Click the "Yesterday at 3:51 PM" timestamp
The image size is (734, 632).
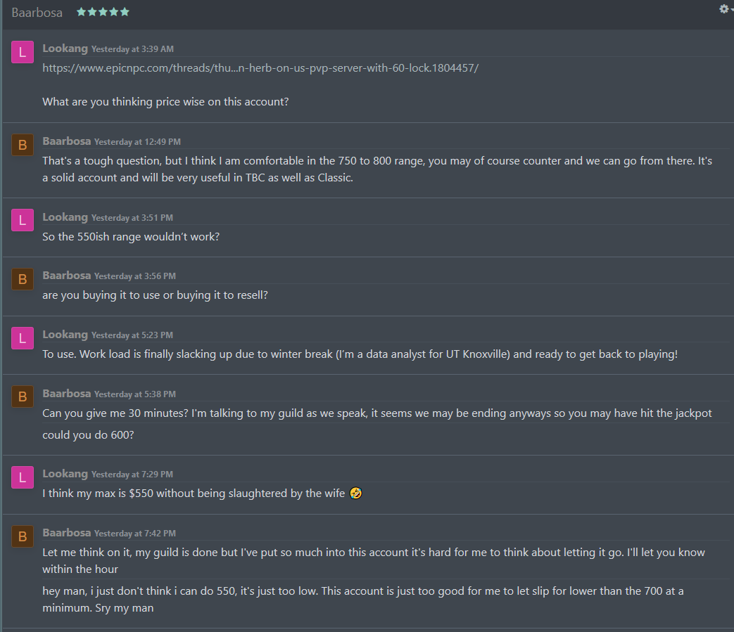[x=132, y=218]
